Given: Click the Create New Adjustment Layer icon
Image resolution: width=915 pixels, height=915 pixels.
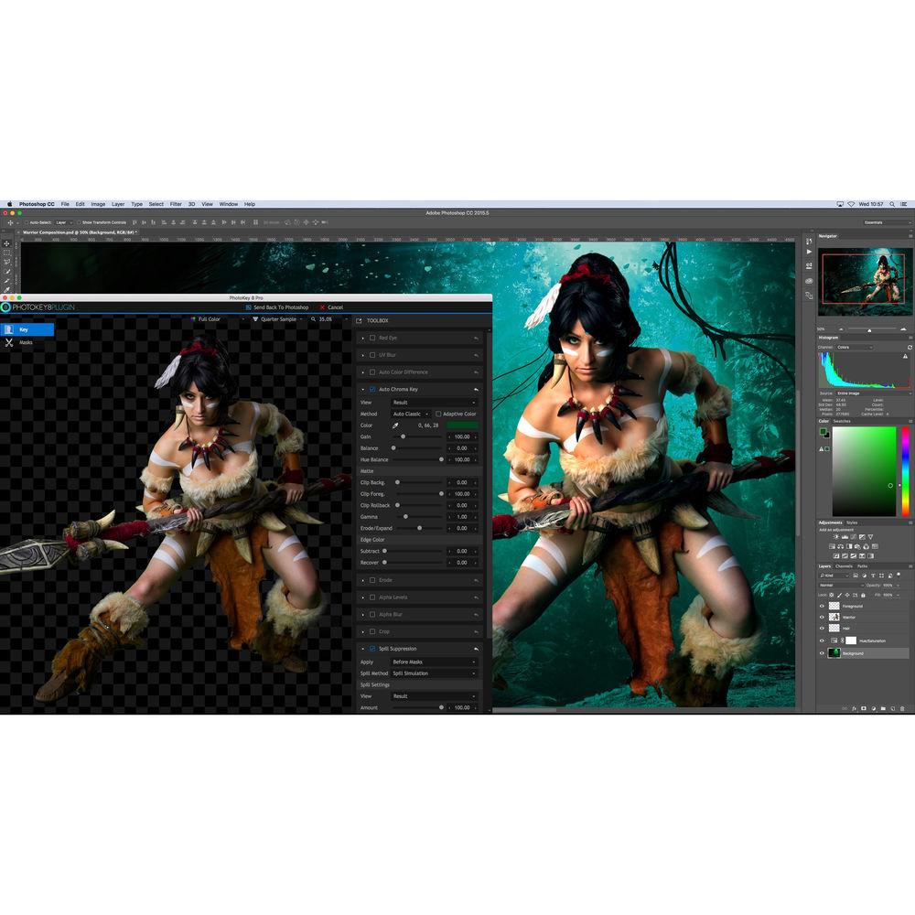Looking at the screenshot, I should click(x=874, y=708).
